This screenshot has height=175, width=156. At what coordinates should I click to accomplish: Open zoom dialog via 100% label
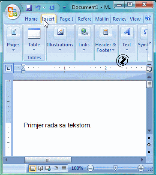pyautogui.click(x=77, y=168)
